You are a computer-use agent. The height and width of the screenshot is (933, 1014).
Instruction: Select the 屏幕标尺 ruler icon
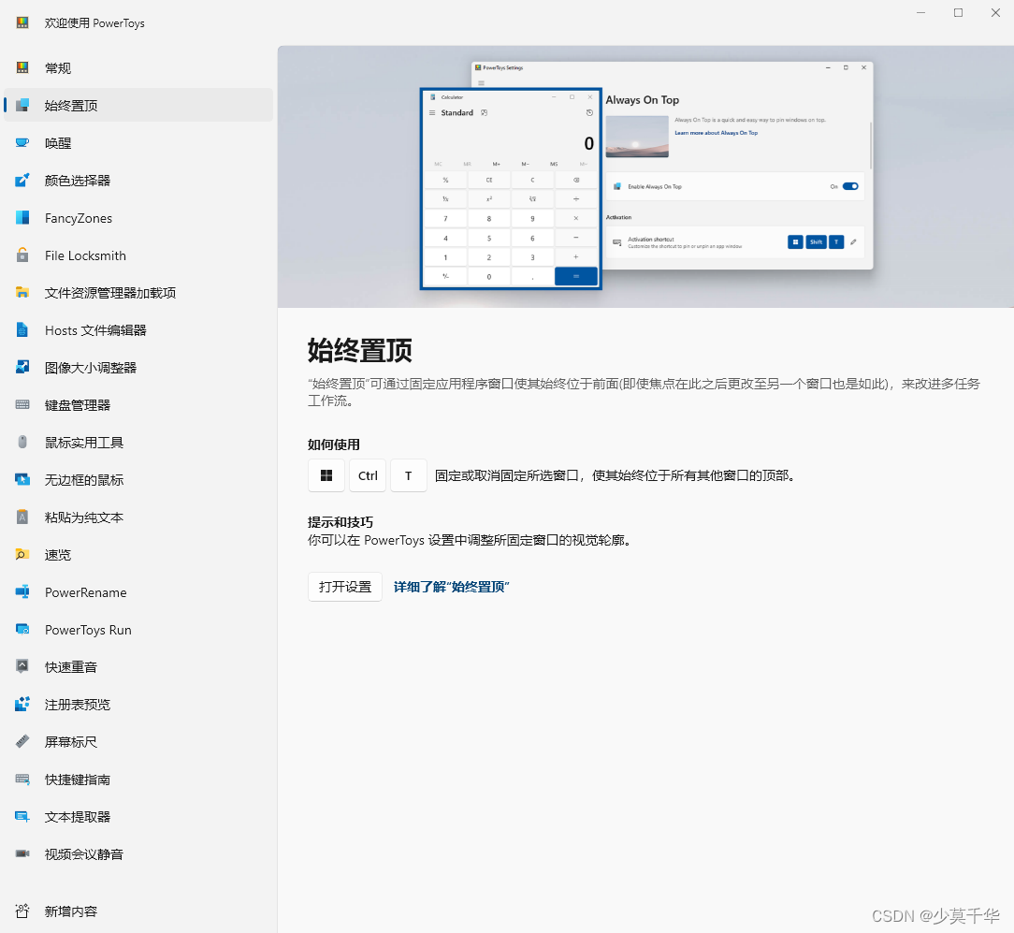coord(22,741)
